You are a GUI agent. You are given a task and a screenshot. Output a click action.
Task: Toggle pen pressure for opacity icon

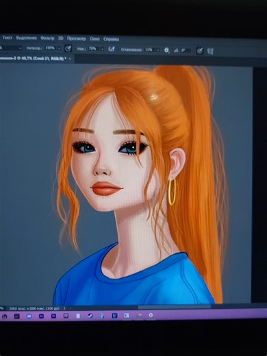click(x=68, y=49)
